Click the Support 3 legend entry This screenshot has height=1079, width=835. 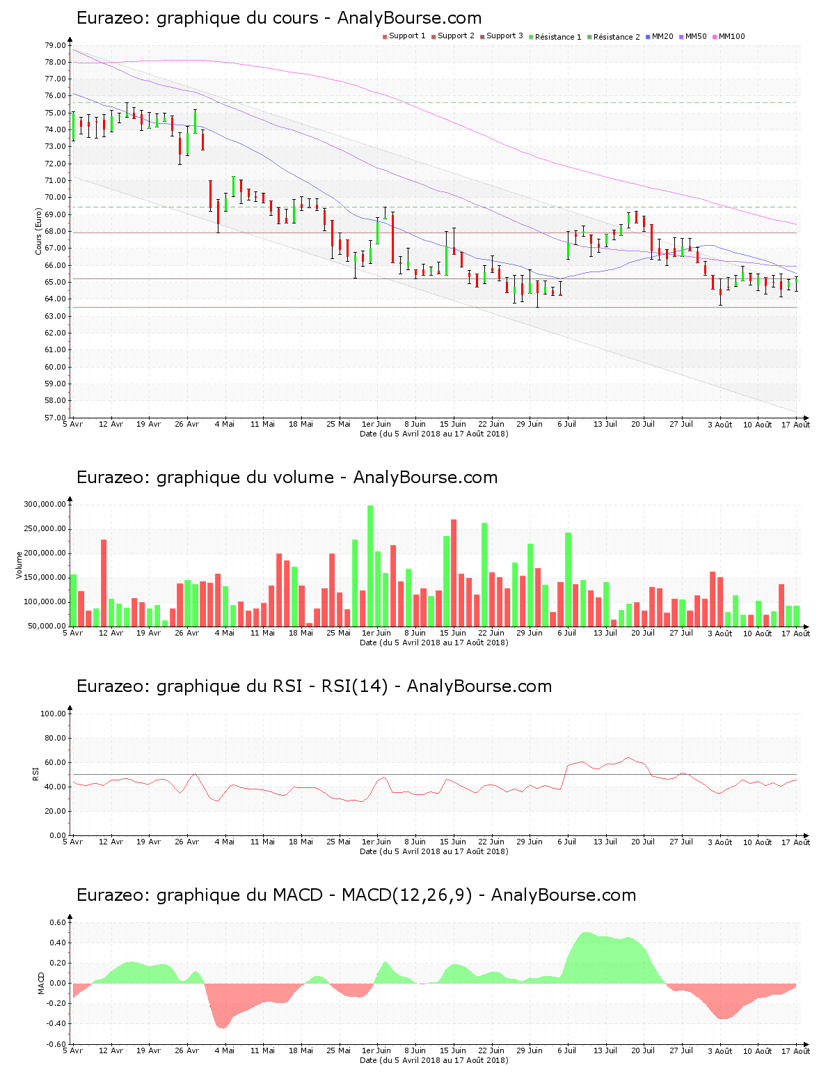pos(502,36)
